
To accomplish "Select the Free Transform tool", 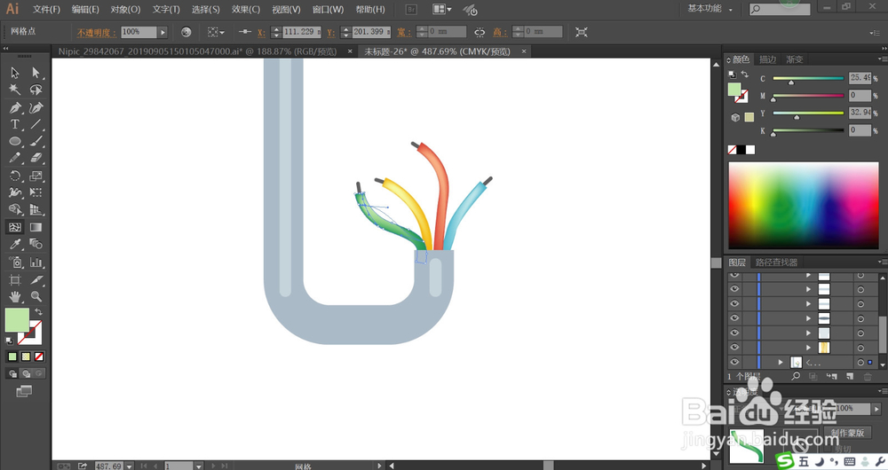I will click(36, 192).
